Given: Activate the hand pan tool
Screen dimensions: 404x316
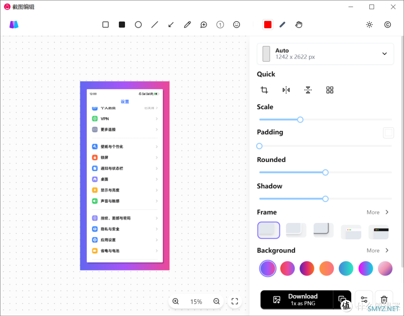Looking at the screenshot, I should click(299, 25).
